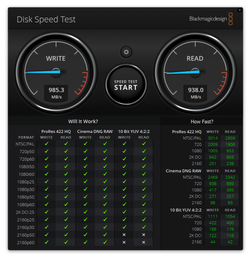Image resolution: width=251 pixels, height=259 pixels.
Task: Click the Cinema DNG write checkmark for 720p60
Action: coord(85,159)
